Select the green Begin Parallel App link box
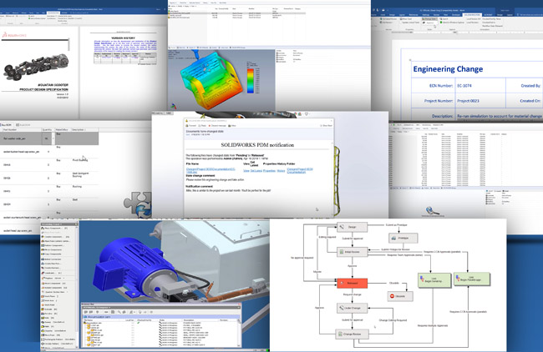 pos(472,279)
